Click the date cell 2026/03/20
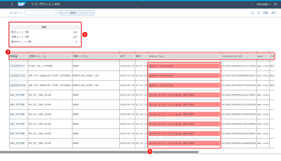 click(x=127, y=76)
